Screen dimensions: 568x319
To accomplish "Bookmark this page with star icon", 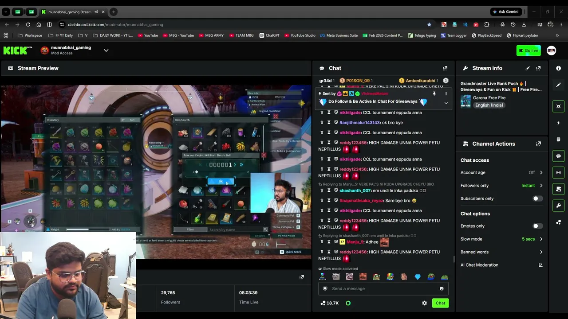I will tap(429, 24).
